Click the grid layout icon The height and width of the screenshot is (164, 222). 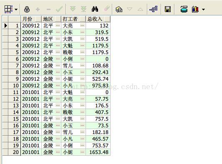8,9
